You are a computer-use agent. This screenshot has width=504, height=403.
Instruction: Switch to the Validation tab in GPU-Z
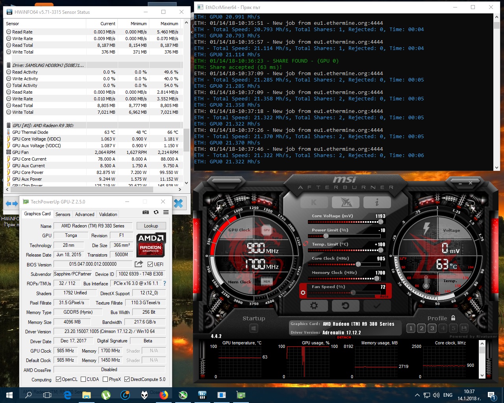coord(108,214)
